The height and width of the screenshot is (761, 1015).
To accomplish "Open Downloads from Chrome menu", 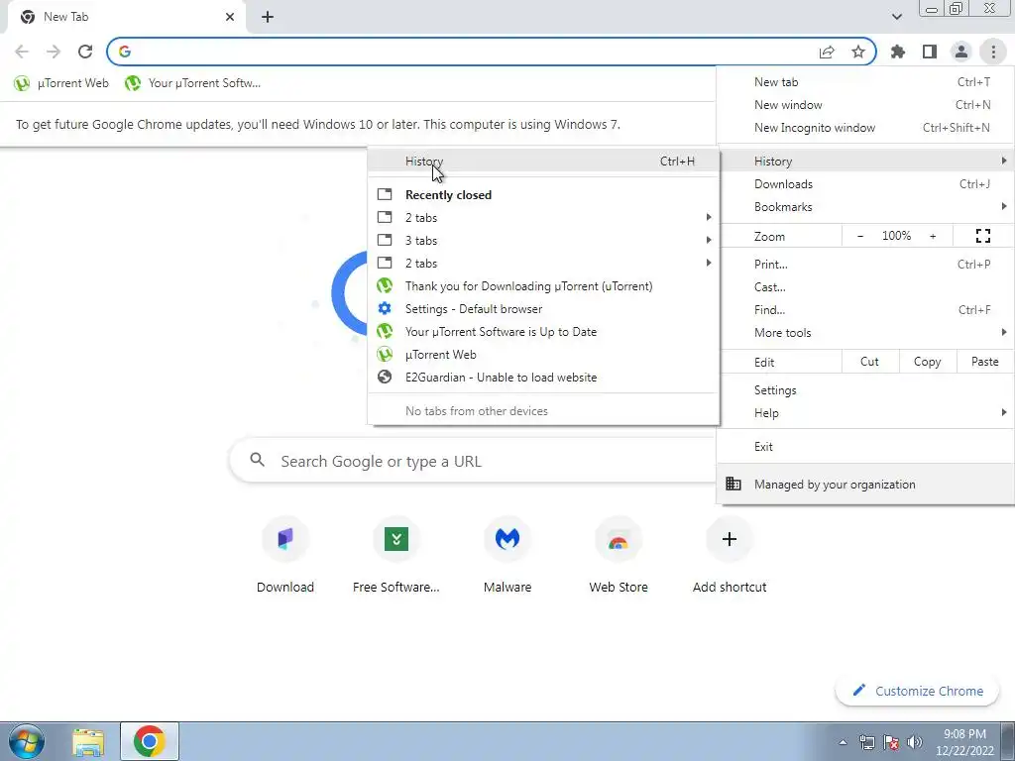I will pyautogui.click(x=865, y=183).
